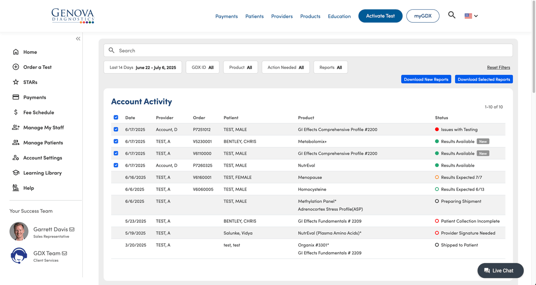
Task: Click Garrett Davis profile photo
Action: pyautogui.click(x=19, y=231)
